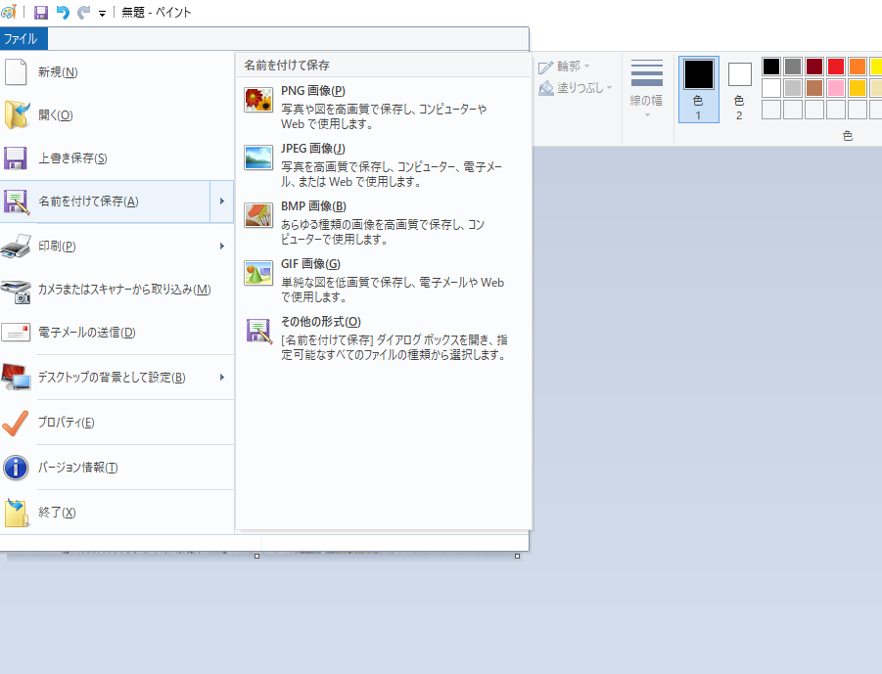The image size is (882, 674).
Task: Pick the bright red color swatch
Action: coord(836,67)
